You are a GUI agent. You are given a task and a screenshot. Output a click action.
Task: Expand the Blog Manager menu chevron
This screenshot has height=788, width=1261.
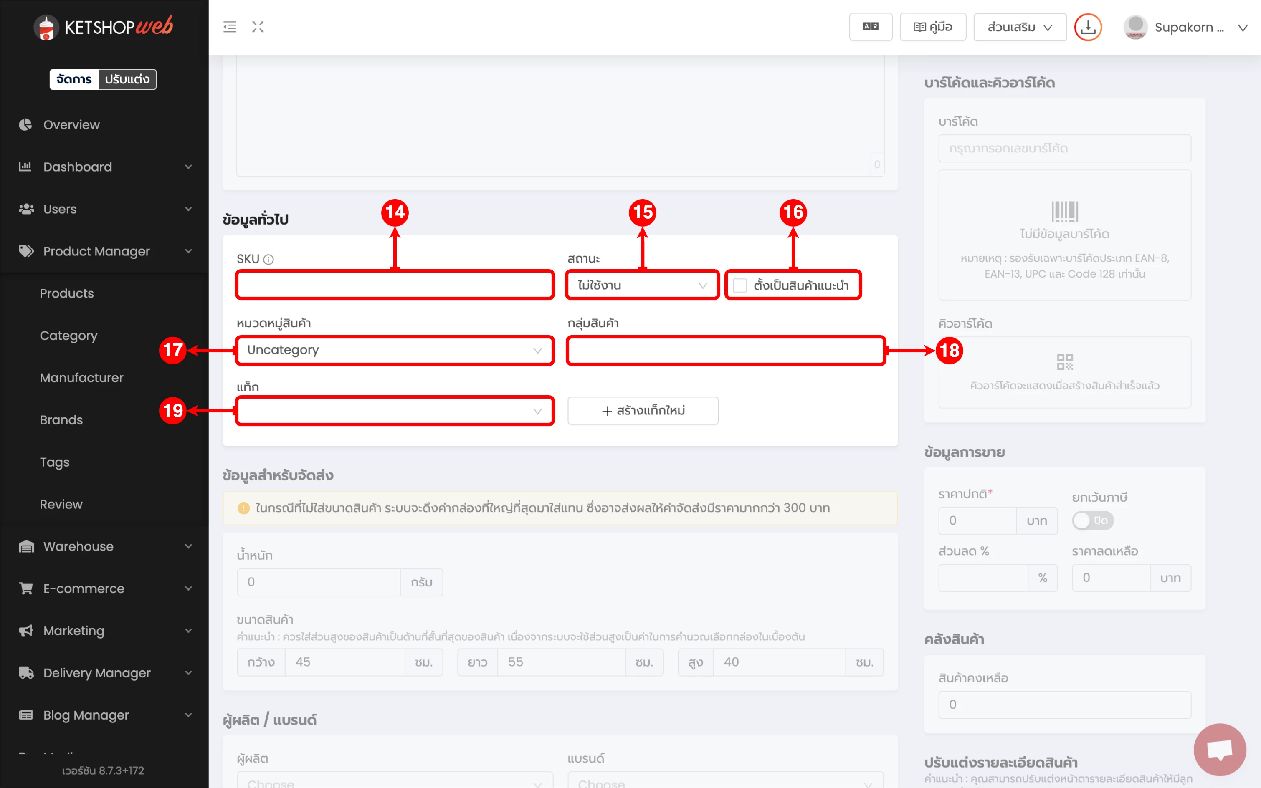[188, 715]
